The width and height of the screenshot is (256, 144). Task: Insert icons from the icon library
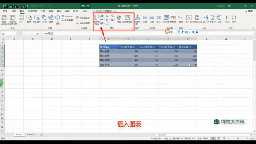click(x=51, y=19)
